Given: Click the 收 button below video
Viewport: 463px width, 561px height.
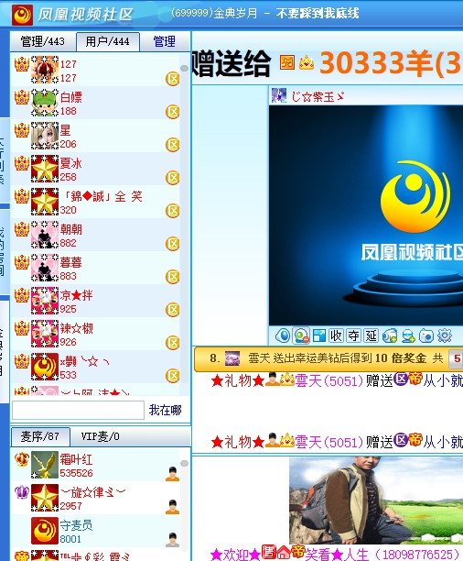Looking at the screenshot, I should click(x=336, y=335).
